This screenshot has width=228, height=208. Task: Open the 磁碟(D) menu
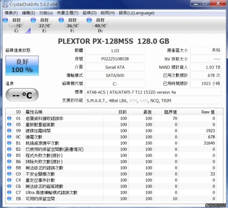(89, 13)
